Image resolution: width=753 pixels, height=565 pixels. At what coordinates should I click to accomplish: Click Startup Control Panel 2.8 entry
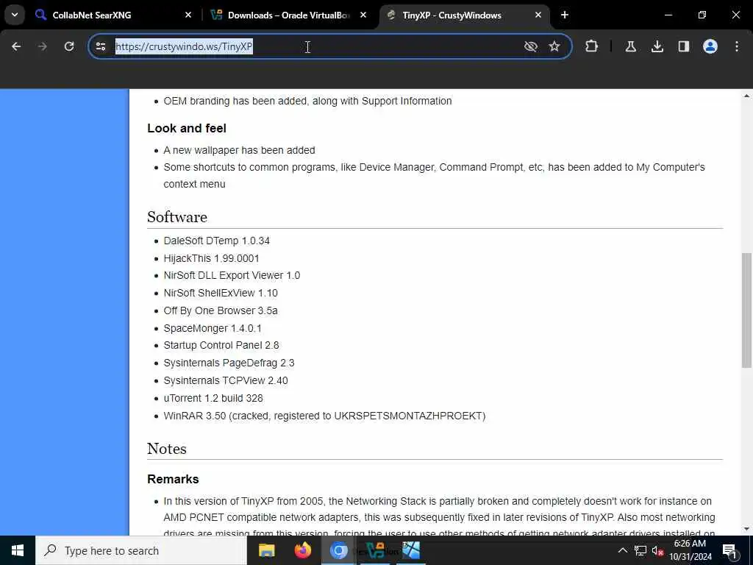coord(221,346)
